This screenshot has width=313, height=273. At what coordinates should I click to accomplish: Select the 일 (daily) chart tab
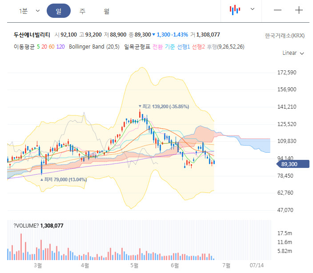click(59, 11)
